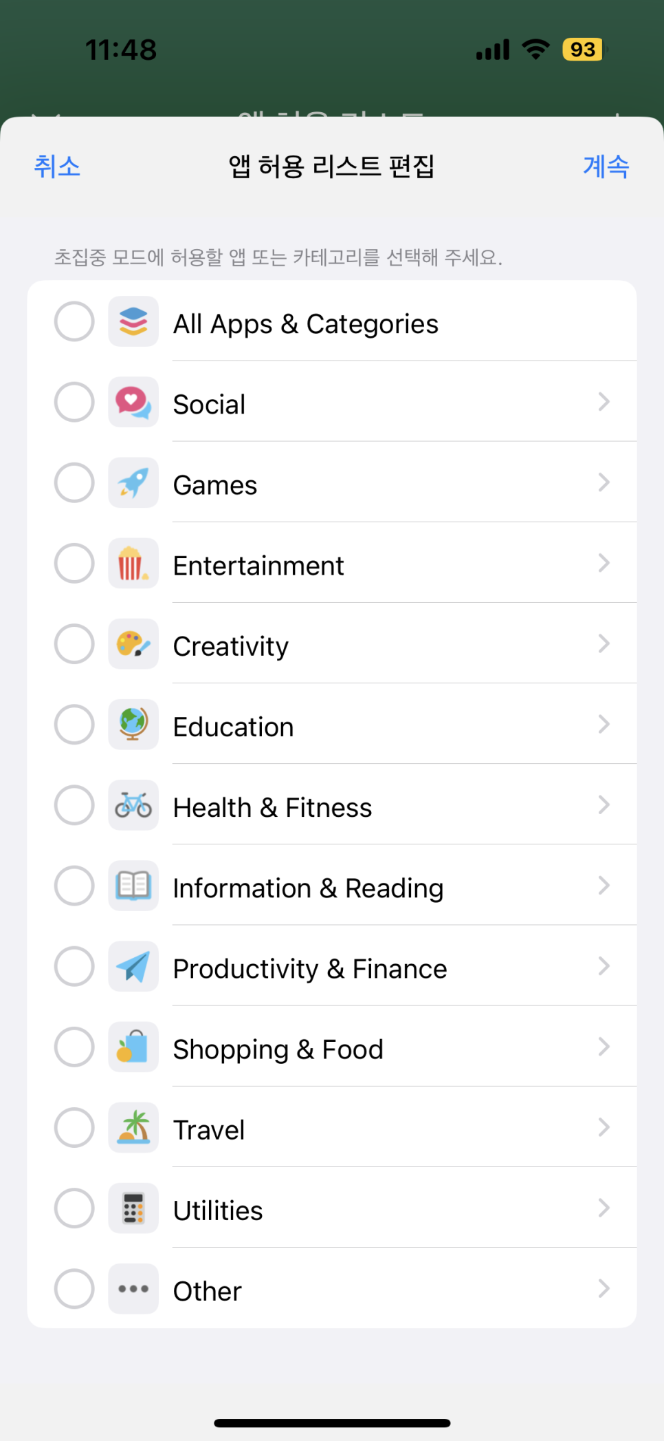Tap the Shopping & Food bag icon
This screenshot has width=664, height=1441.
[x=133, y=1047]
